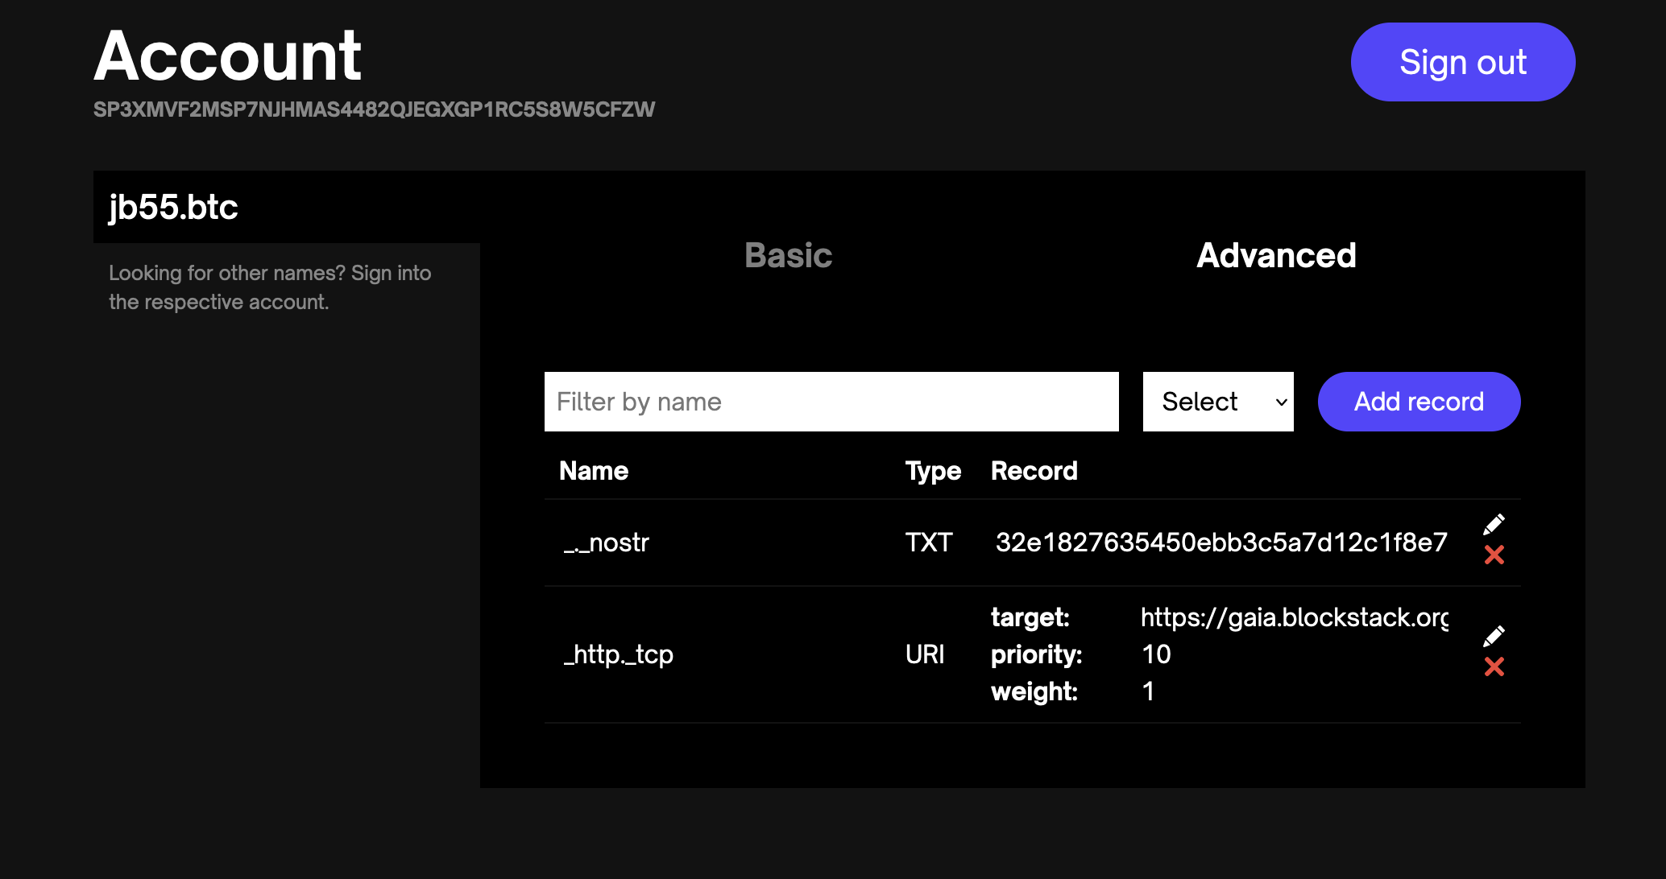
Task: Focus the Filter by name field
Action: pos(831,402)
